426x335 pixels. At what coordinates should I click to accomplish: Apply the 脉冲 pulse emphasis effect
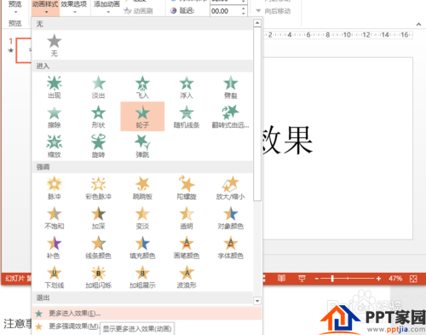coord(55,188)
